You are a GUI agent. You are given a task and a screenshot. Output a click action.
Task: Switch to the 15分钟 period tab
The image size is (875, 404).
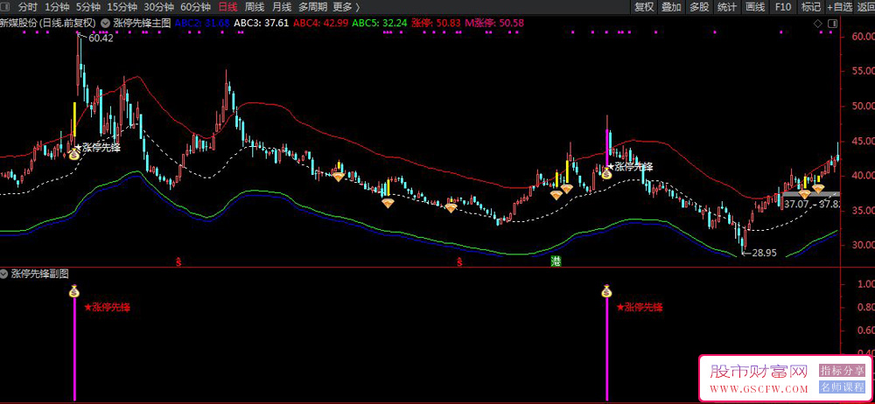pyautogui.click(x=122, y=7)
